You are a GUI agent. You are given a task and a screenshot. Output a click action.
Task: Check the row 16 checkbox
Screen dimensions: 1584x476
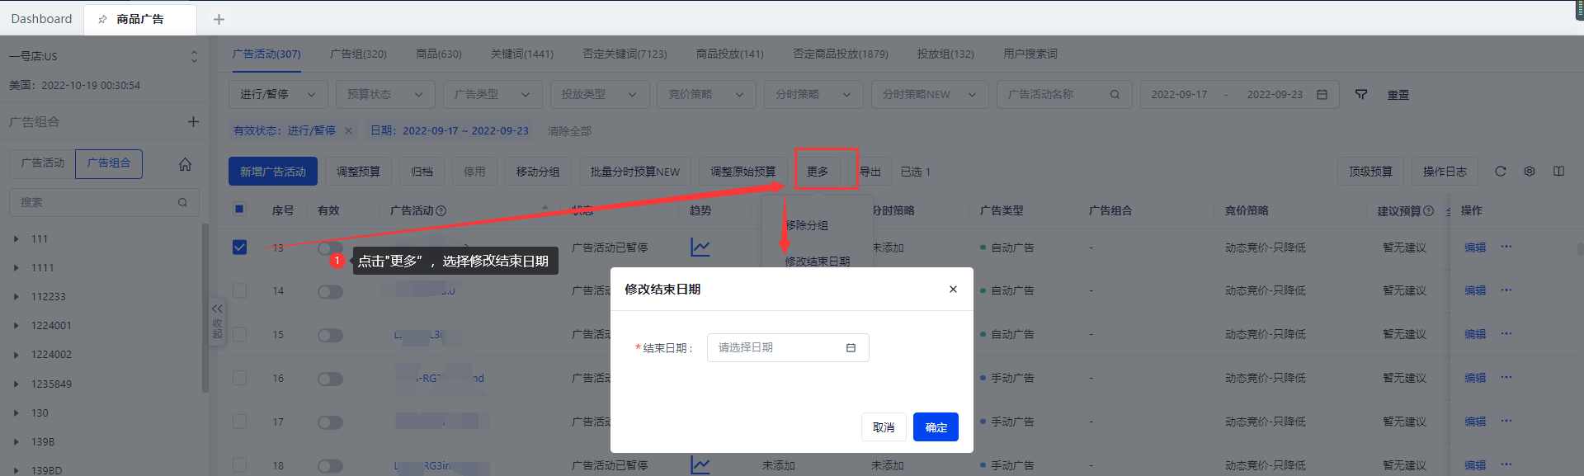(239, 378)
